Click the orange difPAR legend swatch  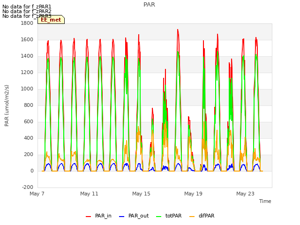[192, 217]
